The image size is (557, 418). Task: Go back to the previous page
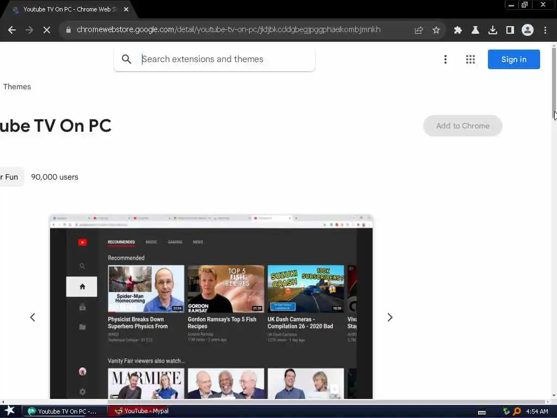click(x=12, y=30)
